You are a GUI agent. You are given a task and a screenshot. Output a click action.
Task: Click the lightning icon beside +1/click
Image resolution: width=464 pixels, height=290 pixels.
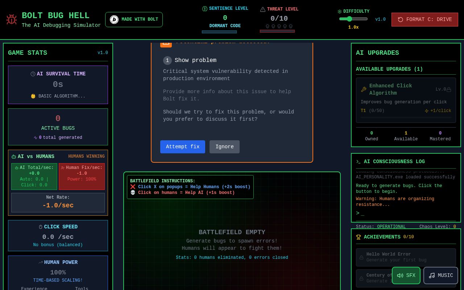427,111
